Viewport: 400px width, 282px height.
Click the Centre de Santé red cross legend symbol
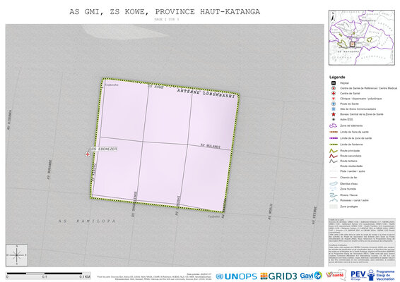333,93
